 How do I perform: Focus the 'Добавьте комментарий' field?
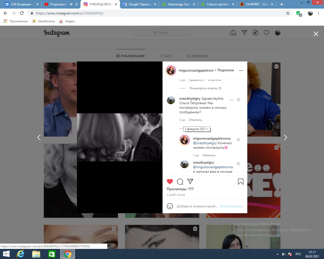coord(197,206)
